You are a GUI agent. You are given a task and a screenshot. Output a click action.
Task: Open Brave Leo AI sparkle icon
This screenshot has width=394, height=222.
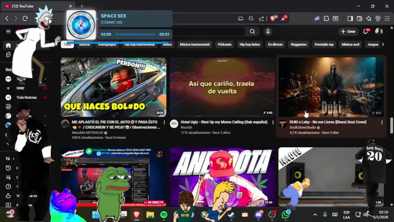tap(369, 18)
